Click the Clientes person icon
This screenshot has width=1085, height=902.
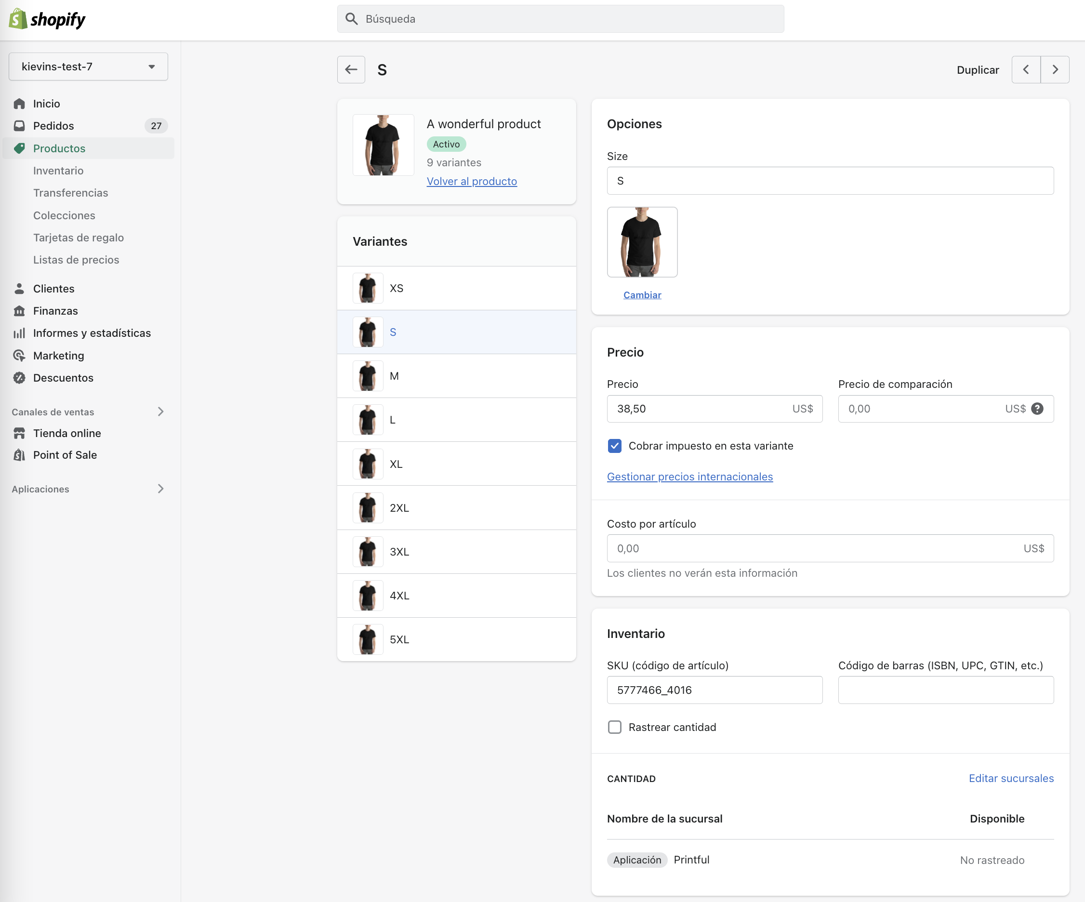19,289
